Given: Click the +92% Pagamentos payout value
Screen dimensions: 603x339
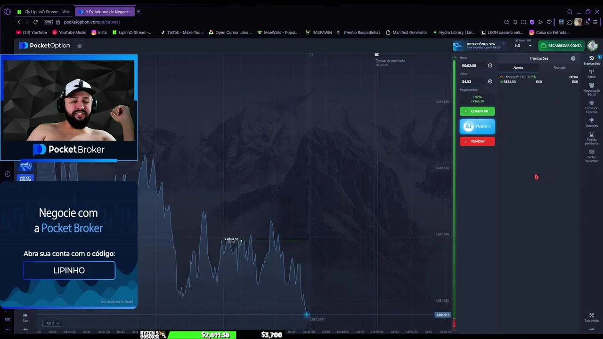Looking at the screenshot, I should pyautogui.click(x=477, y=97).
